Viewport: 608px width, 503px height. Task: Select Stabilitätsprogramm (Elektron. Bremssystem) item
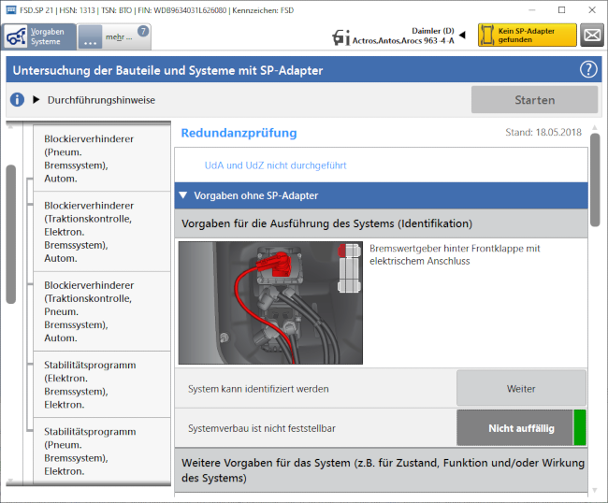[90, 384]
